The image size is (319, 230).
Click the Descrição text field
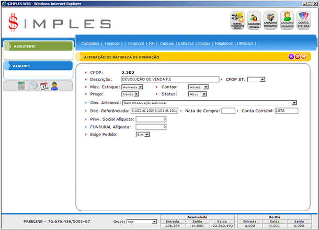click(x=169, y=79)
